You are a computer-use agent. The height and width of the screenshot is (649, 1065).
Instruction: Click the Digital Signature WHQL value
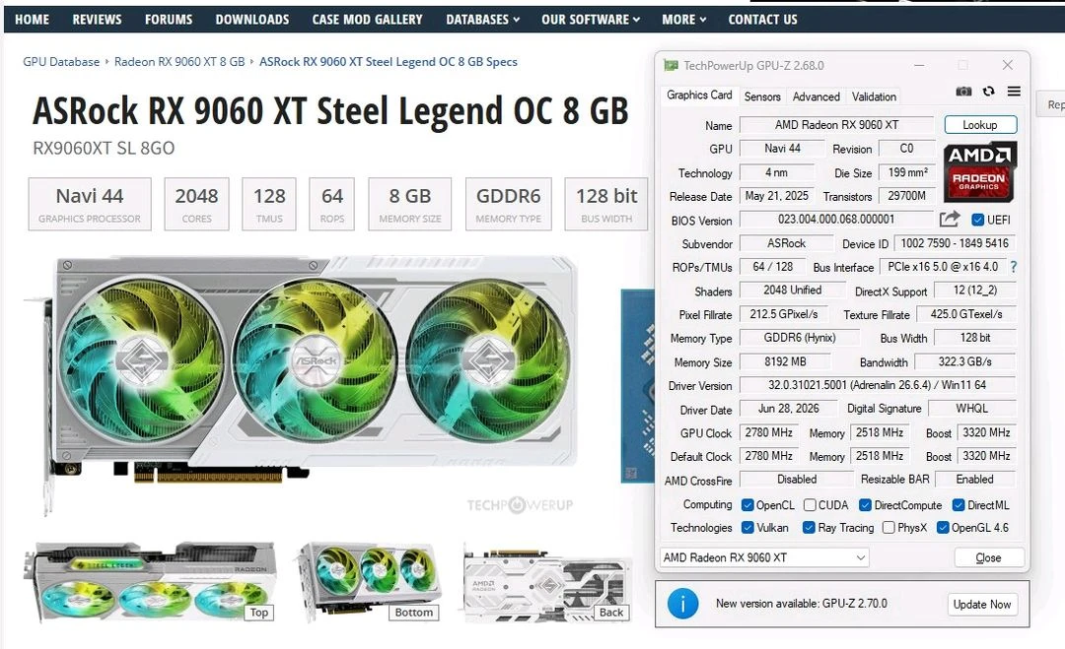tap(972, 409)
